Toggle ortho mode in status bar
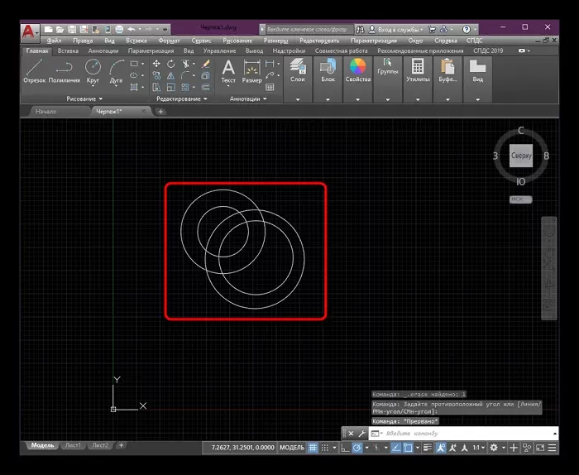Screen dimensions: 579x475 click(345, 448)
